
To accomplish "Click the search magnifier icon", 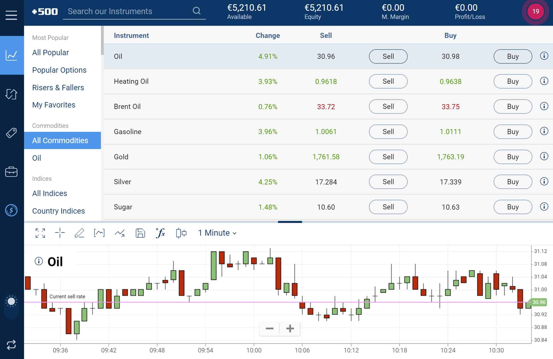I will point(196,11).
